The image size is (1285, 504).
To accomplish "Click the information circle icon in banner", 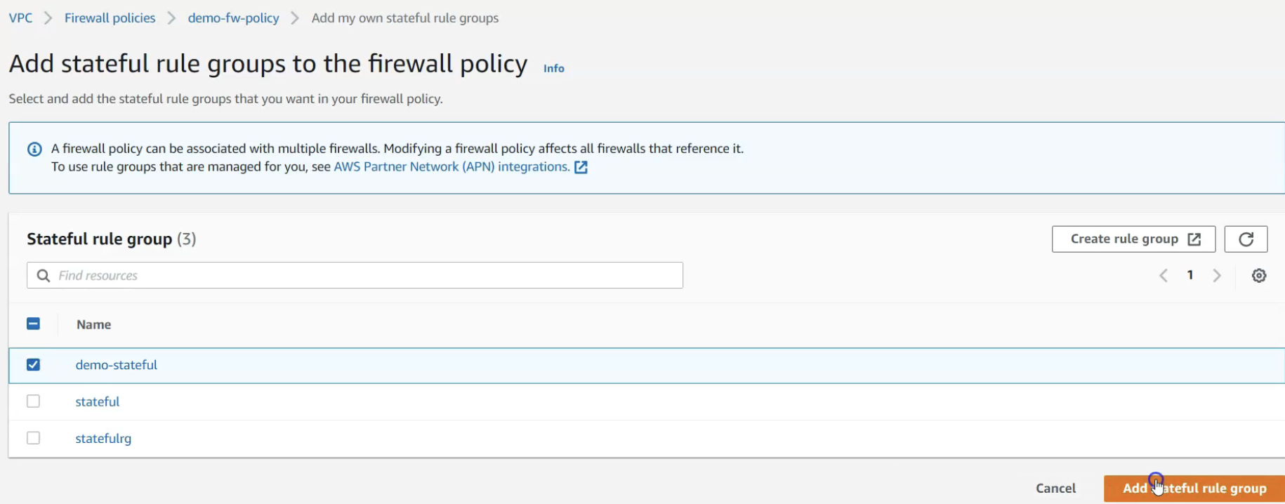I will click(x=34, y=149).
